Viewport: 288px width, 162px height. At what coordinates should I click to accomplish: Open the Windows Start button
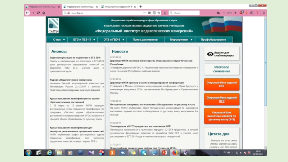pyautogui.click(x=28, y=153)
